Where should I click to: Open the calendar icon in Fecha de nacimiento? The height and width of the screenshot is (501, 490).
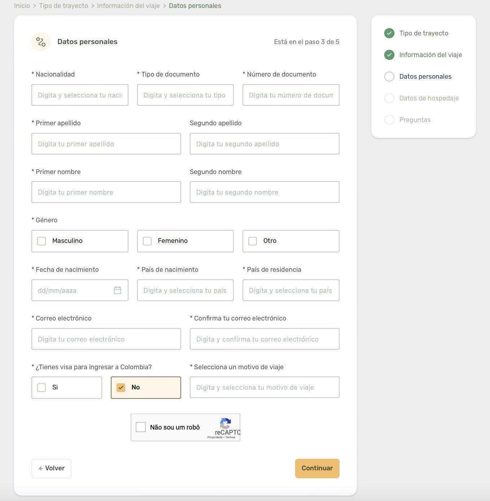pyautogui.click(x=118, y=290)
